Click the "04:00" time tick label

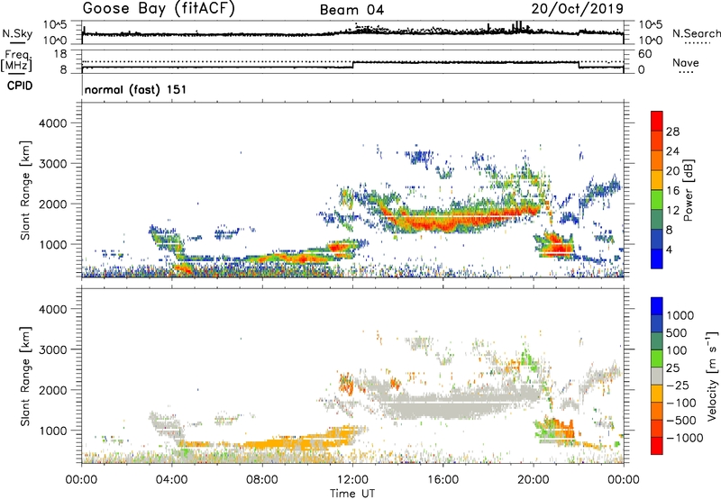(172, 480)
